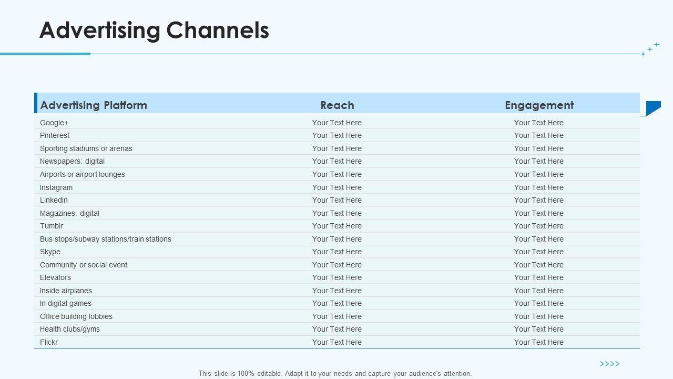Select the In digital games cell

click(66, 303)
